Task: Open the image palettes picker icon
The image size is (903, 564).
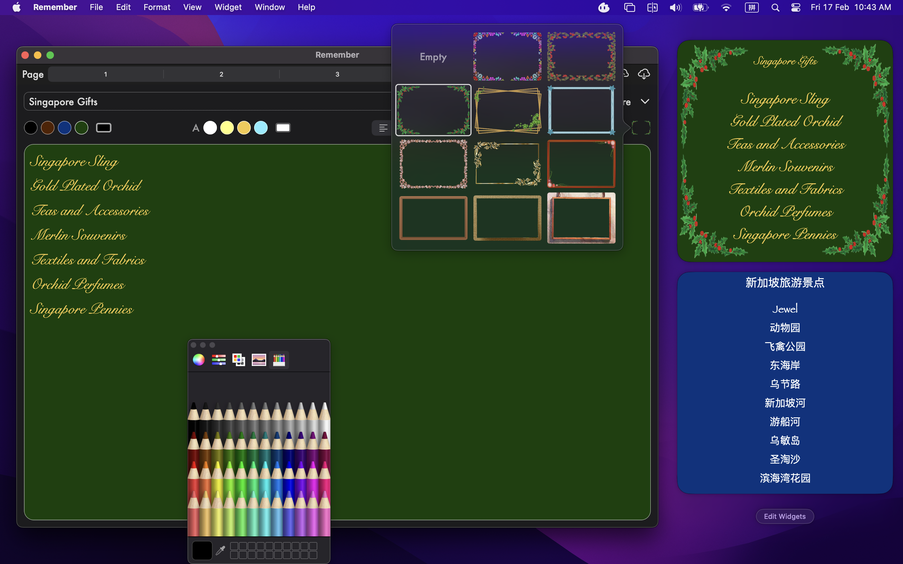Action: point(259,360)
